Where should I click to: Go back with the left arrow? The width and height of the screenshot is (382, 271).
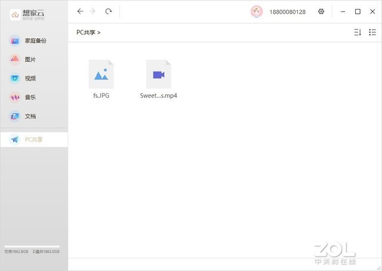(x=80, y=11)
